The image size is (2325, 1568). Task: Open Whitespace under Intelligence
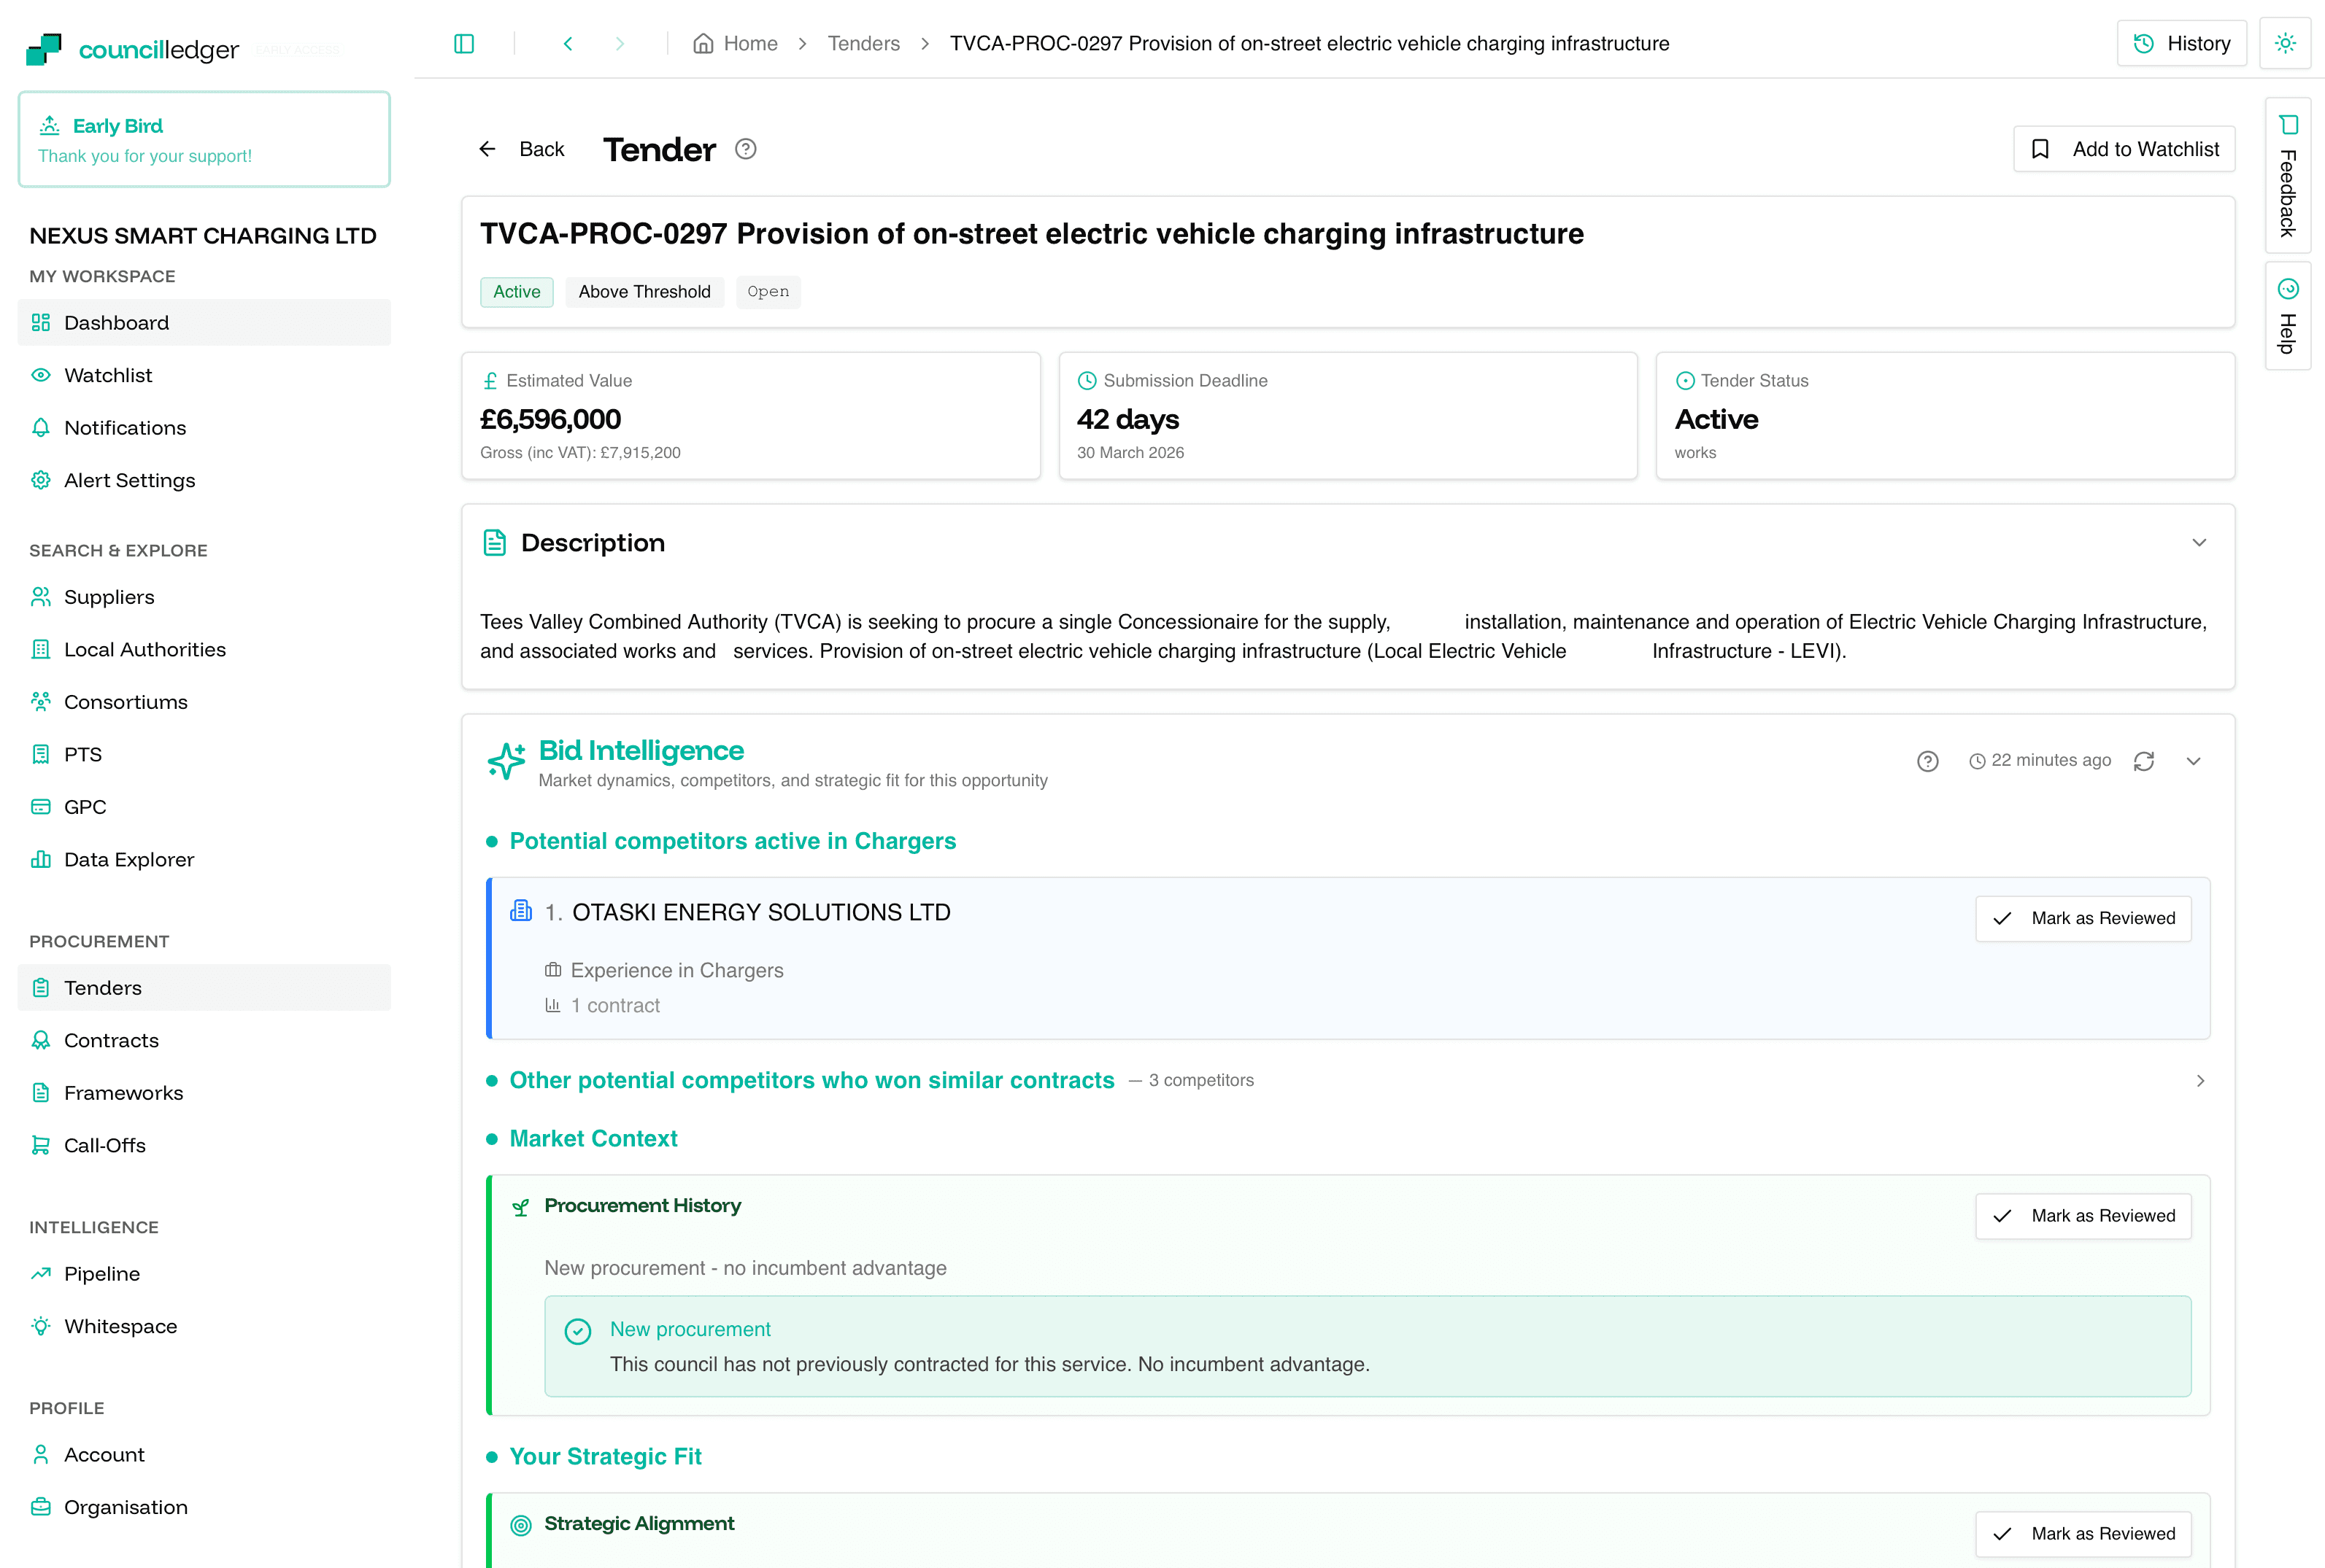click(204, 1326)
